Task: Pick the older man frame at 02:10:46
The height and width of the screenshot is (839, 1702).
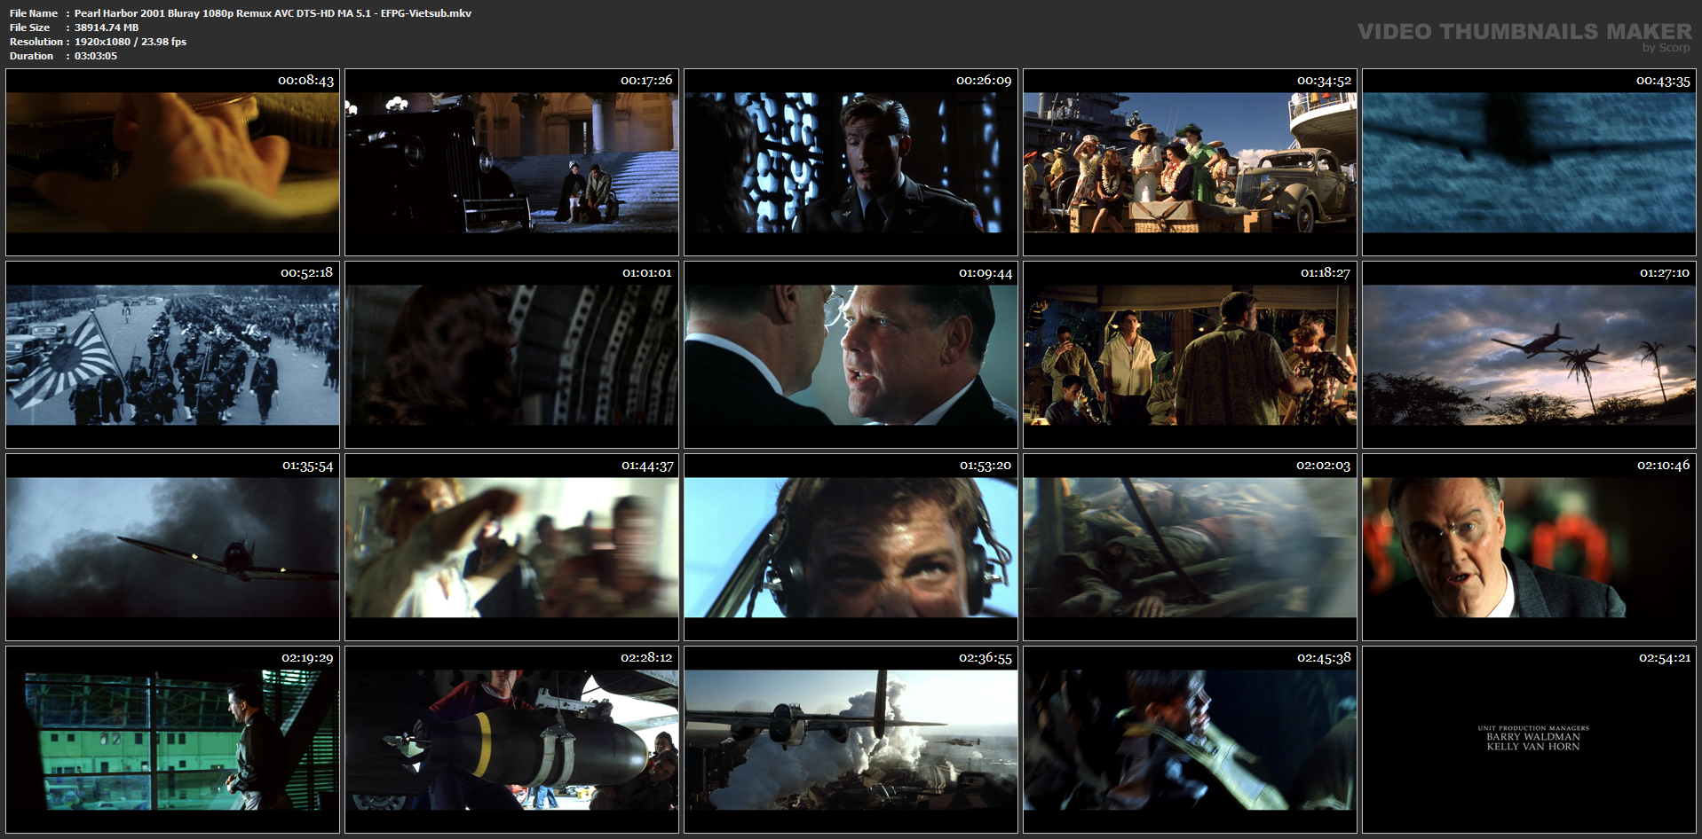Action: point(1529,547)
